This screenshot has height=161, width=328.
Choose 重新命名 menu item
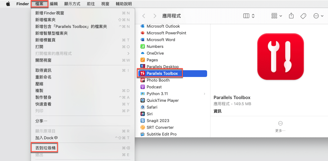coord(83,77)
